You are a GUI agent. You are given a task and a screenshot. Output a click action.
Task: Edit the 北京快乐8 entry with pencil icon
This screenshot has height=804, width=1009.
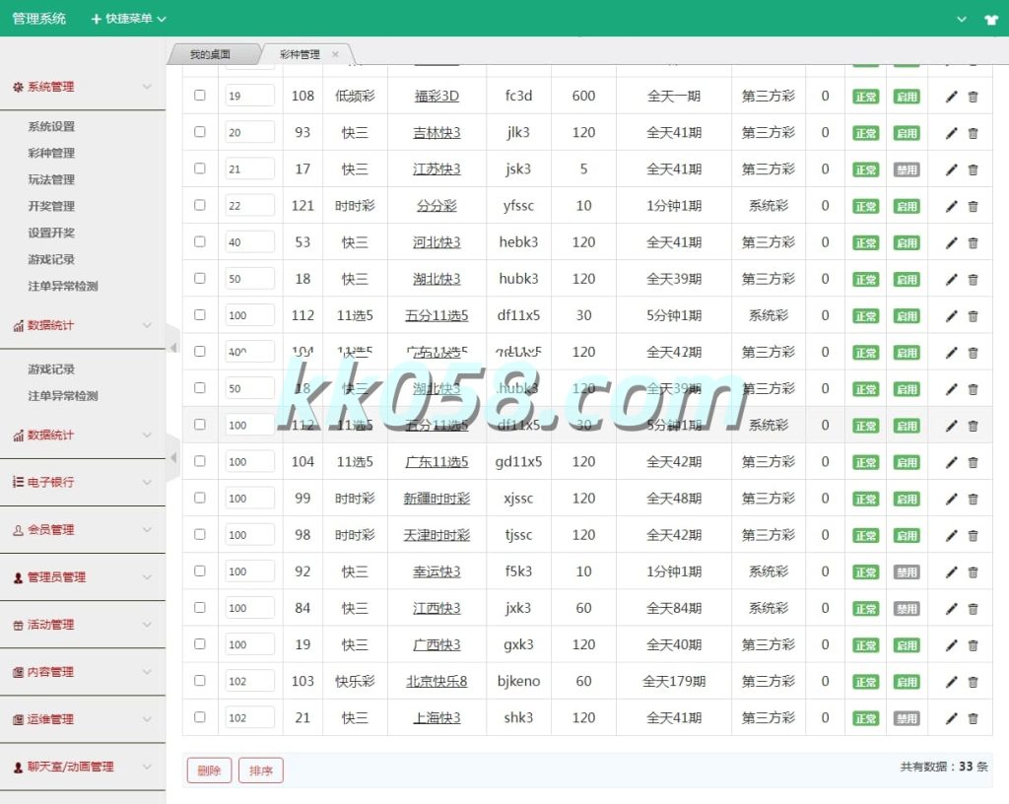[951, 682]
